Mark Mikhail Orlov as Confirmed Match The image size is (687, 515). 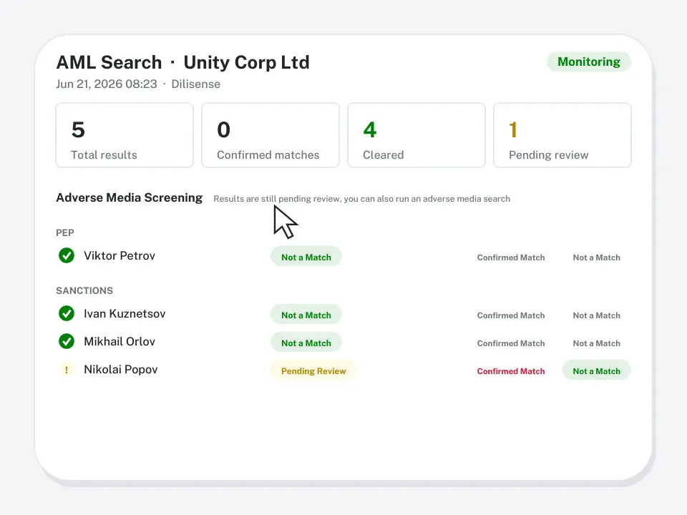511,343
